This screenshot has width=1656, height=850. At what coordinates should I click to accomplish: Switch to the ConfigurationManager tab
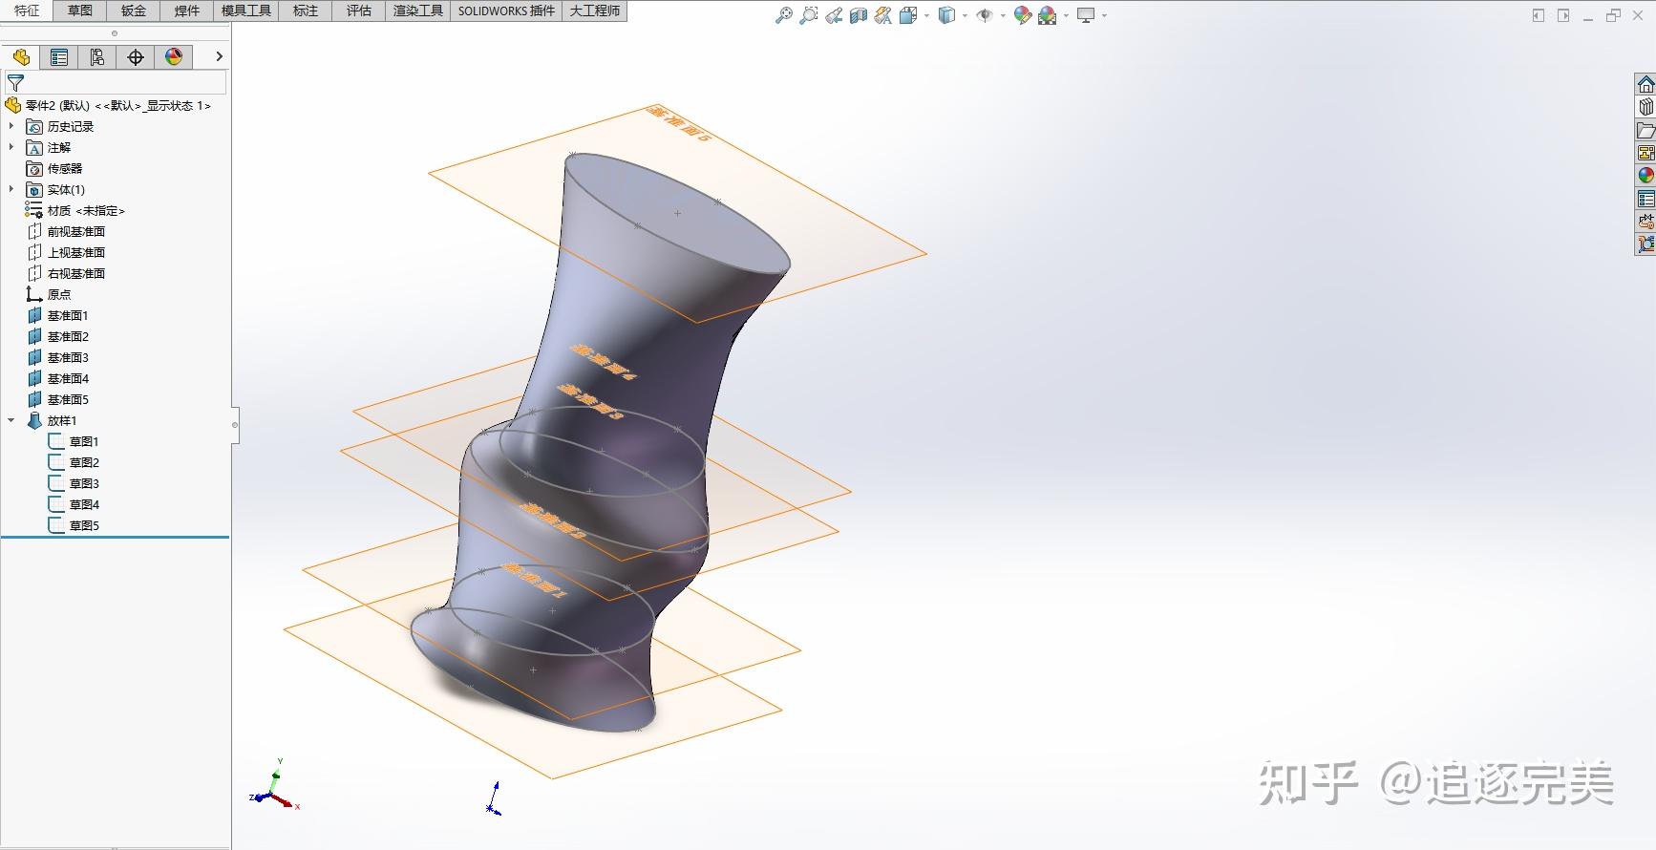click(x=97, y=57)
